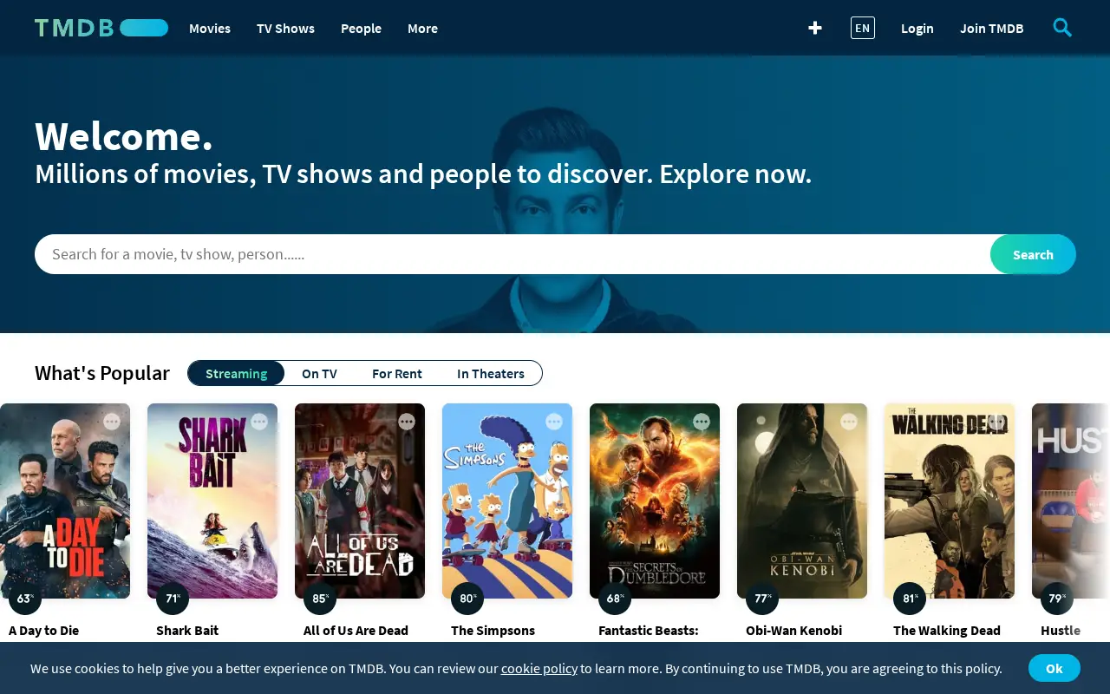Click the What's Popular heading
Viewport: 1110px width, 694px height.
102,373
